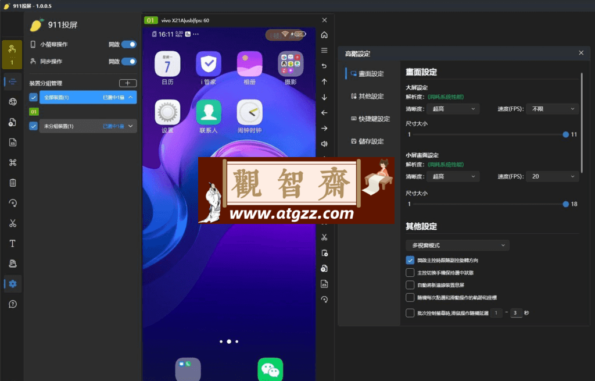This screenshot has height=381, width=595.
Task: Check the batch control random delay checkbox
Action: [x=410, y=313]
